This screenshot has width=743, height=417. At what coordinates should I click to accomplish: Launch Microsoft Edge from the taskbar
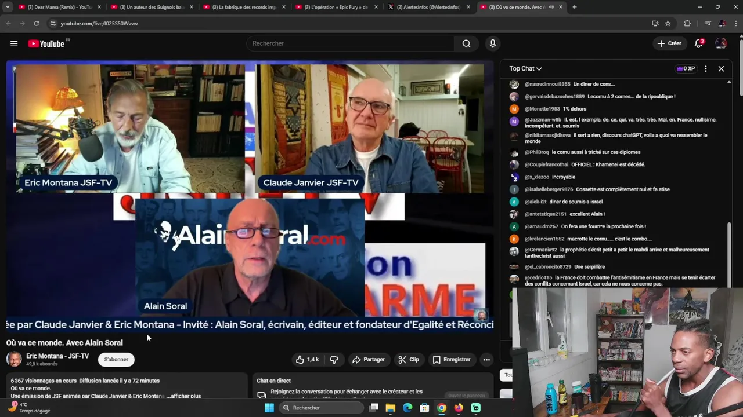[x=407, y=408]
